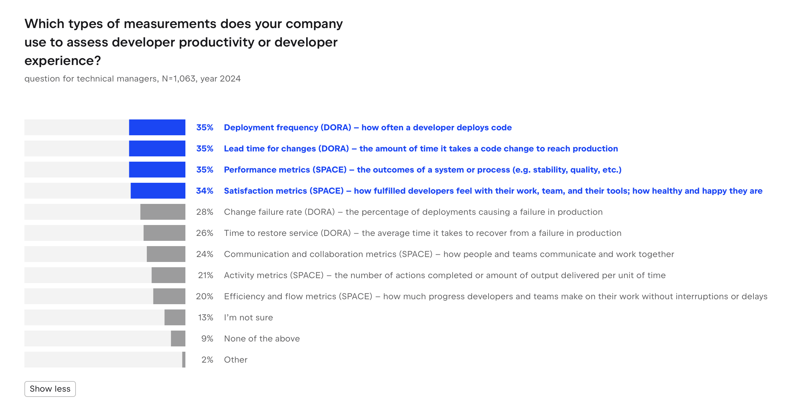Click the Efficiency and flow metrics label
Viewport: 799px width, 419px height.
[x=495, y=296]
